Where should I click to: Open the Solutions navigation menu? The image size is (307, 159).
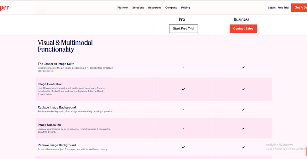tap(138, 8)
